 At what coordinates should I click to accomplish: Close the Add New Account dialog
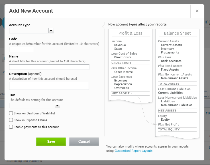[x=197, y=11]
